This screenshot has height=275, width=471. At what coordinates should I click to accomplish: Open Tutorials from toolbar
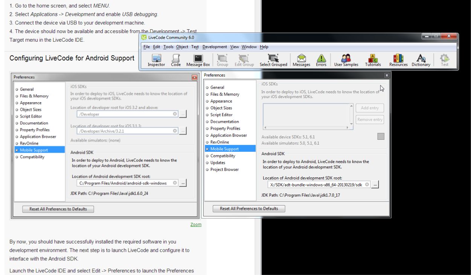(373, 60)
